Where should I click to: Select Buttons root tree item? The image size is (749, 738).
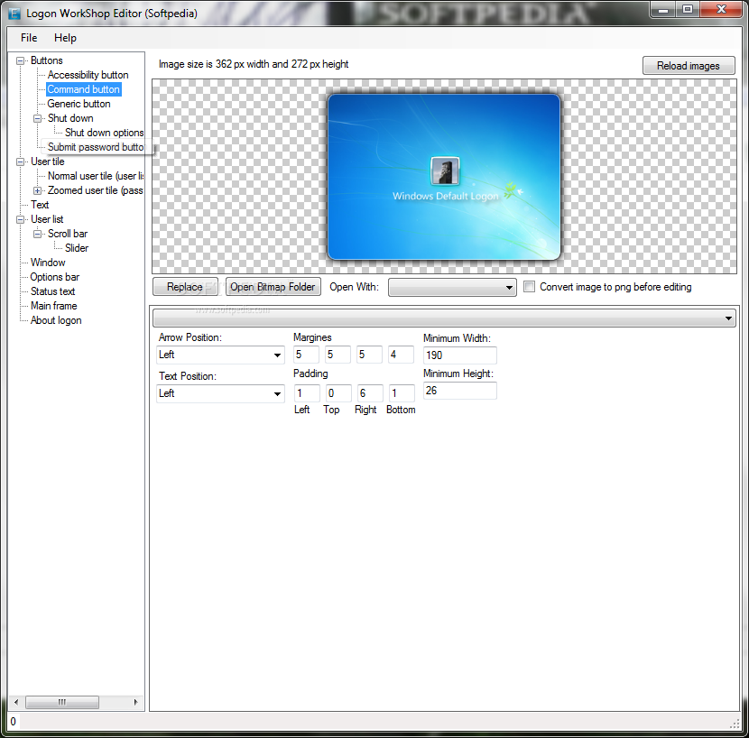[46, 60]
